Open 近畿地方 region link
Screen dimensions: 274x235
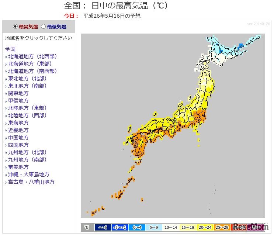18,130
